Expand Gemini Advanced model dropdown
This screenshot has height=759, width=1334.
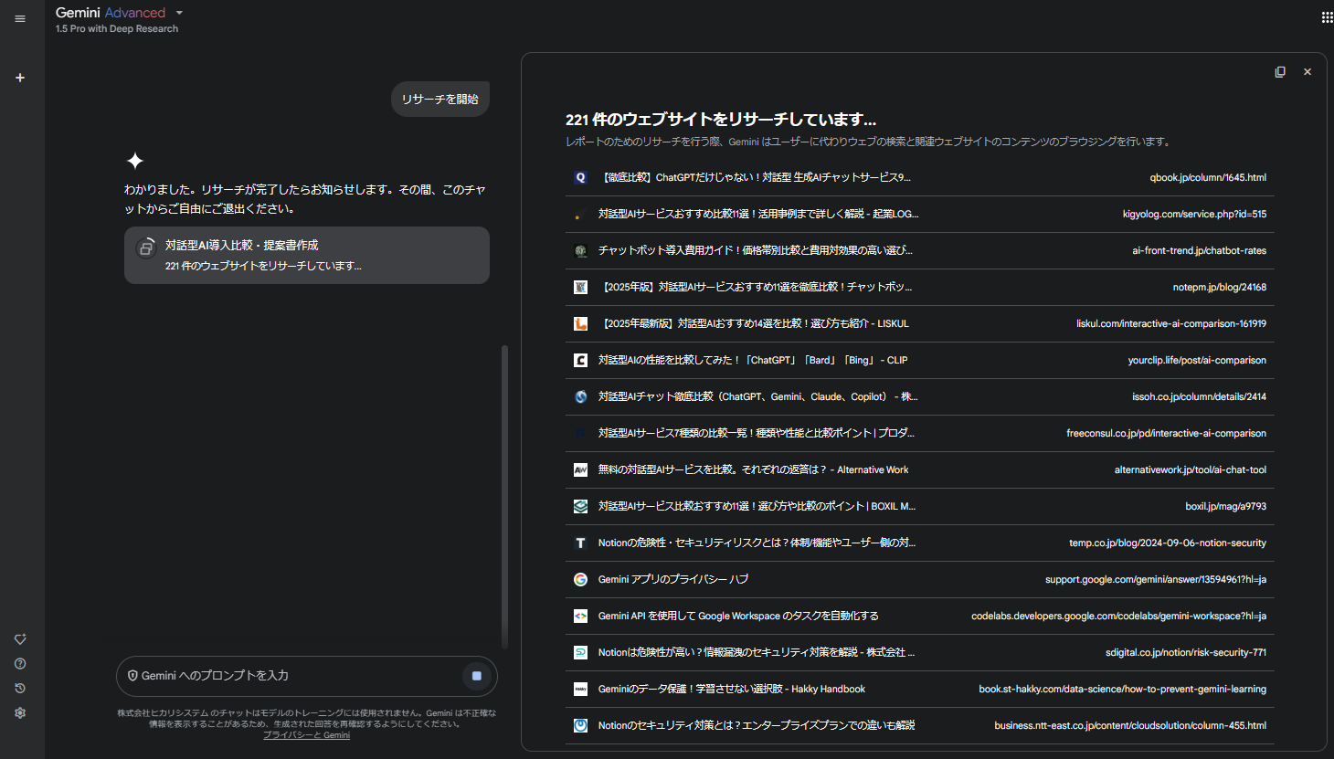pos(179,13)
